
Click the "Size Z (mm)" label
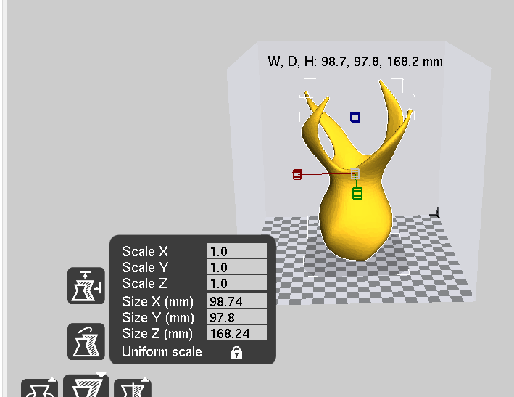[157, 334]
